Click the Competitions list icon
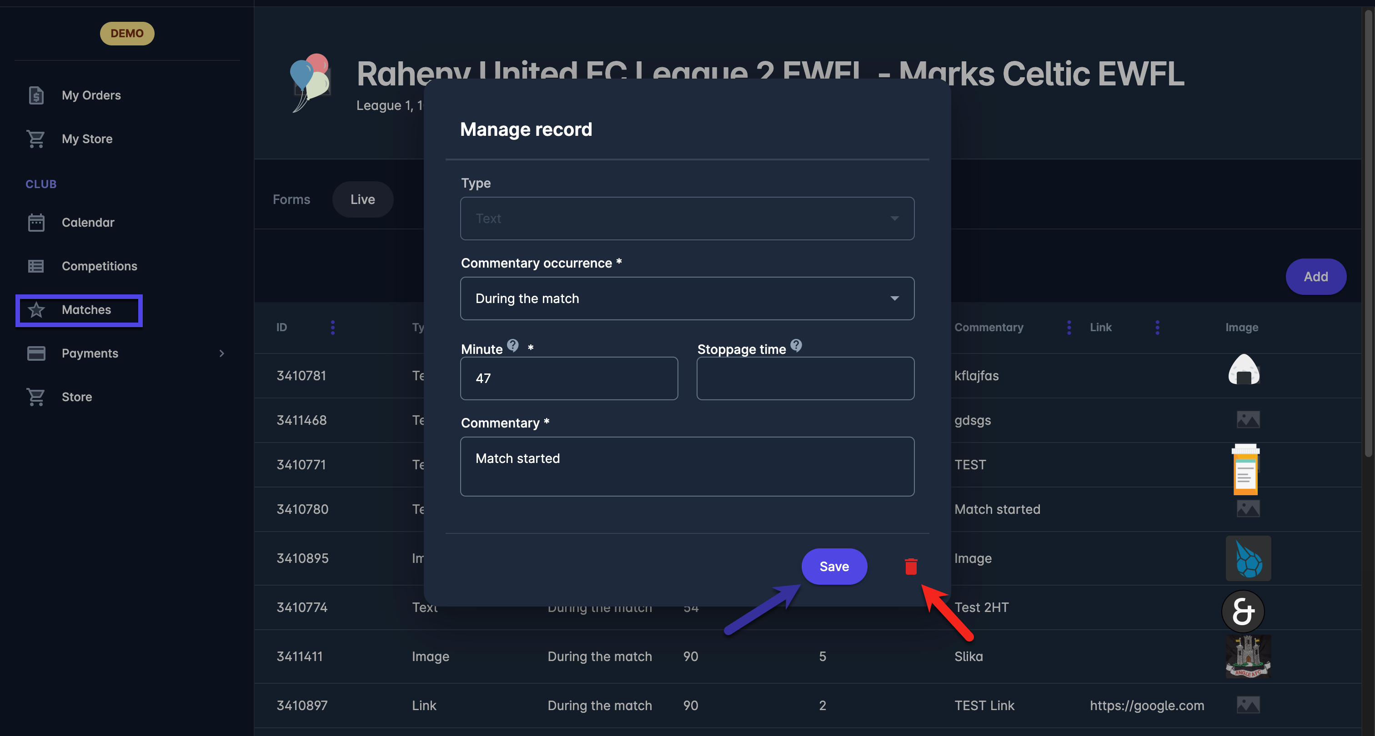The image size is (1375, 736). (x=36, y=266)
